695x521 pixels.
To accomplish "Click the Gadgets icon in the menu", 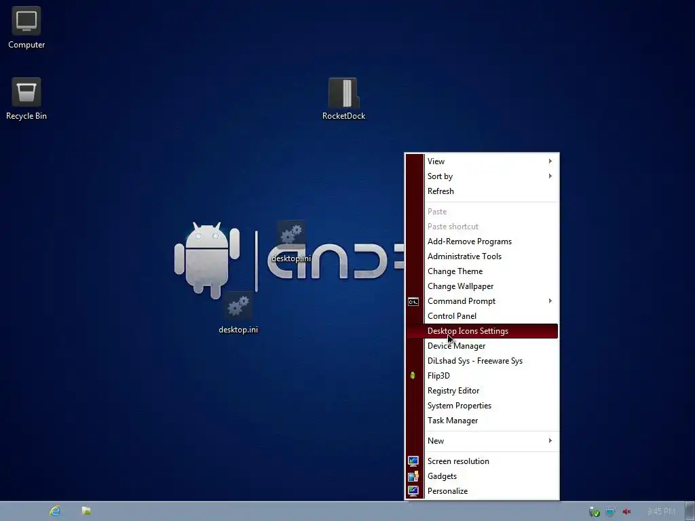I will pyautogui.click(x=413, y=476).
